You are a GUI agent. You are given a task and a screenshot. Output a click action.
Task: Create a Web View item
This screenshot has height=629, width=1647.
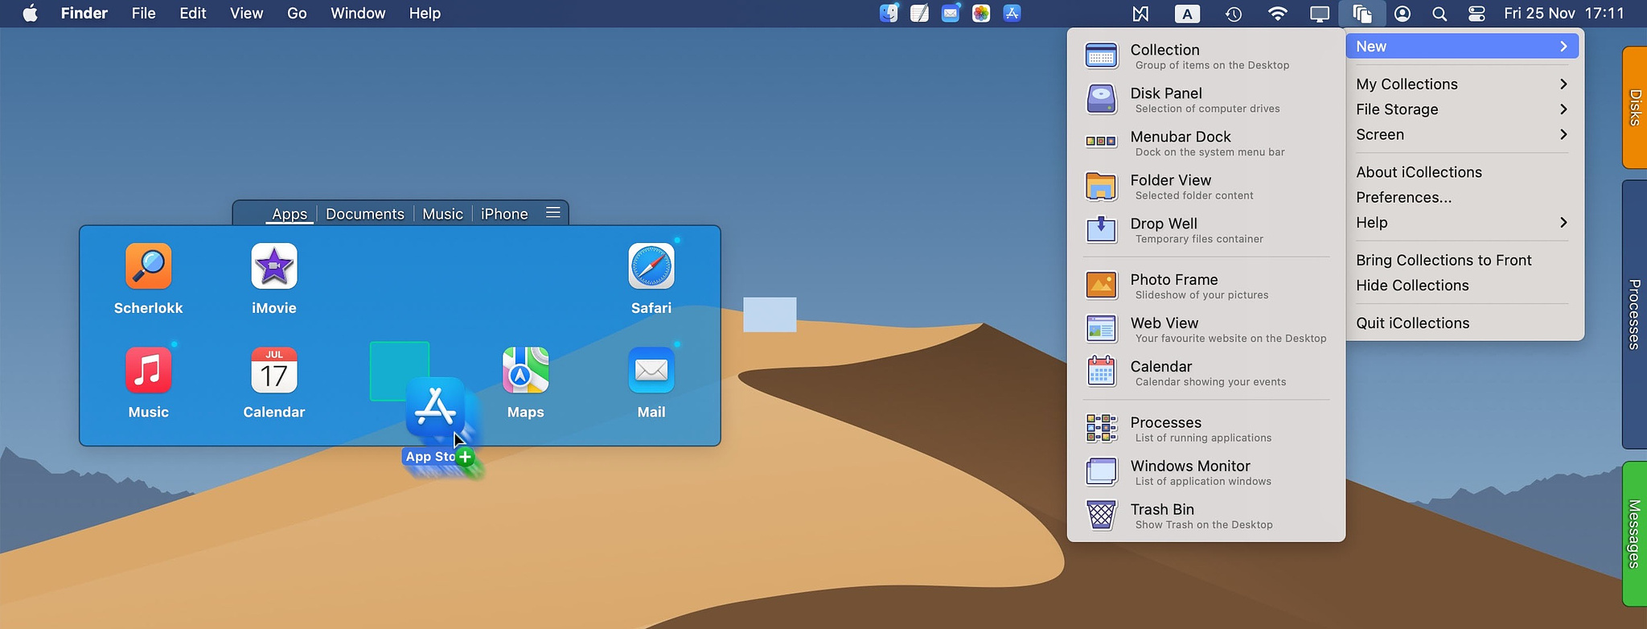tap(1206, 330)
